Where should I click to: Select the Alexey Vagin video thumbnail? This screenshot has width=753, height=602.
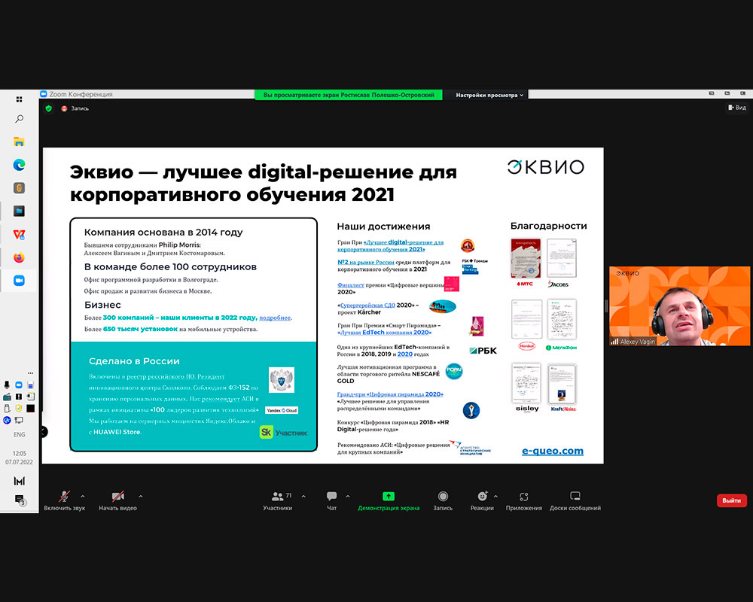[679, 306]
